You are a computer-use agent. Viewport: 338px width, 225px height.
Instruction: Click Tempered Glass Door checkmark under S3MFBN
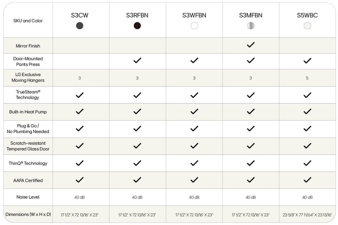251,146
